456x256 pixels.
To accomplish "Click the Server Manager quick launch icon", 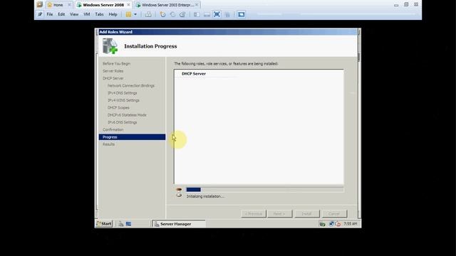I will [121, 224].
